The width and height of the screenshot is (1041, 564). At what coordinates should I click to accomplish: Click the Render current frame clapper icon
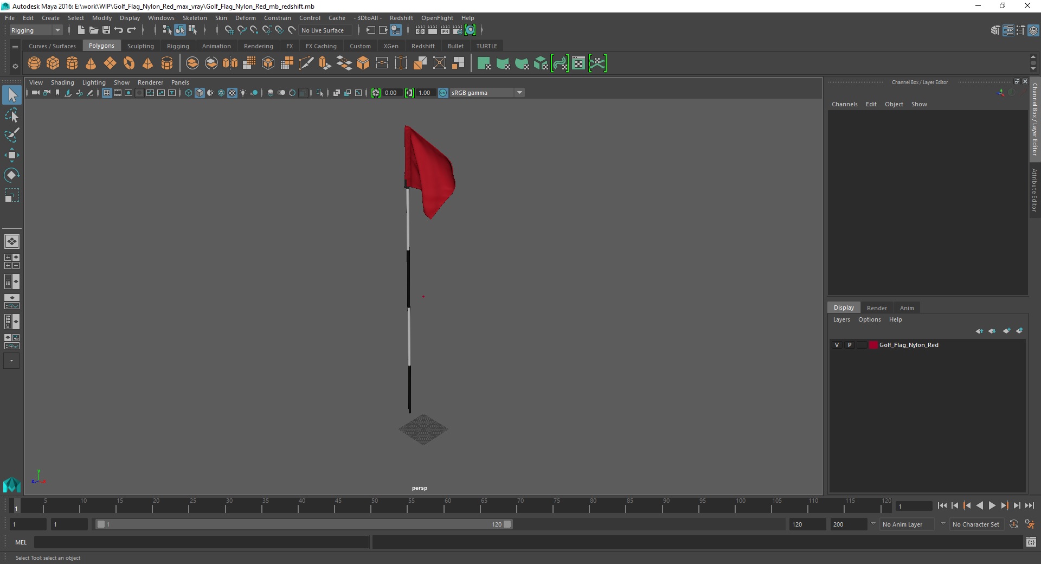[x=433, y=30]
